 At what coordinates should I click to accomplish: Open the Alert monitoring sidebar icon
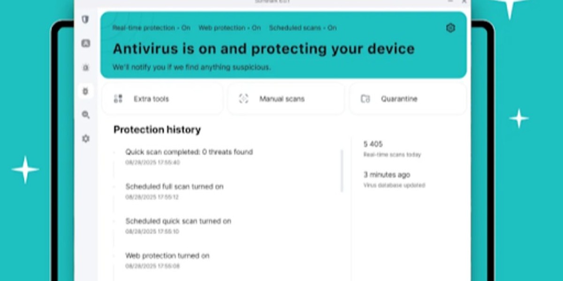(x=85, y=67)
